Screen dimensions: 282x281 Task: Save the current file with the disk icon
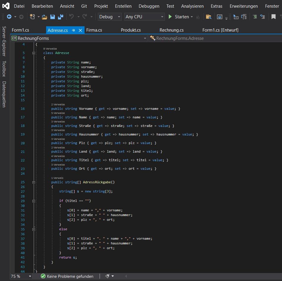(53, 17)
